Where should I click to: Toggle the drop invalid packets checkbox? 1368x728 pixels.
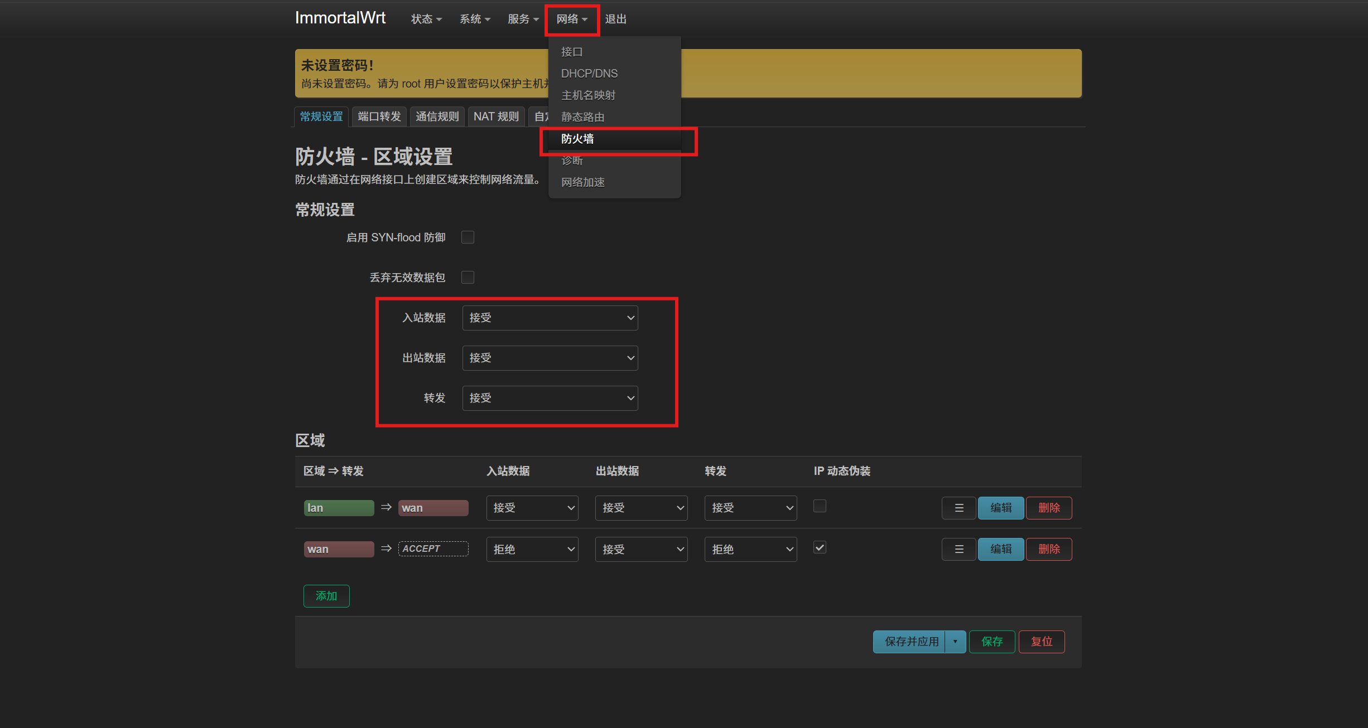coord(468,278)
